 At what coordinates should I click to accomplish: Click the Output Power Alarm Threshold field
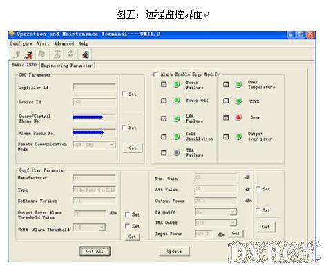[x=90, y=214]
